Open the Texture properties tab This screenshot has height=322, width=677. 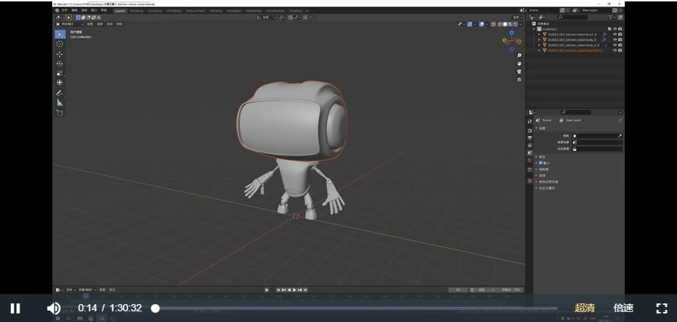point(530,181)
